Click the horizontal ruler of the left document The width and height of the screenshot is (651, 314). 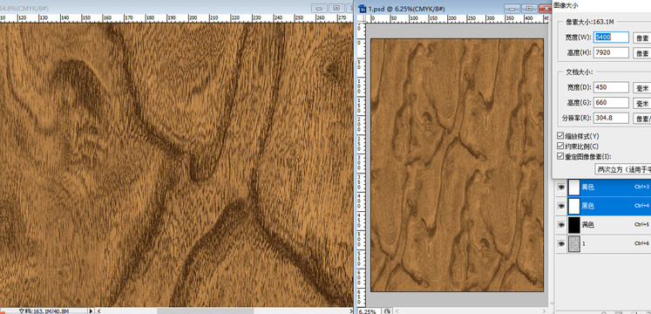click(x=176, y=18)
